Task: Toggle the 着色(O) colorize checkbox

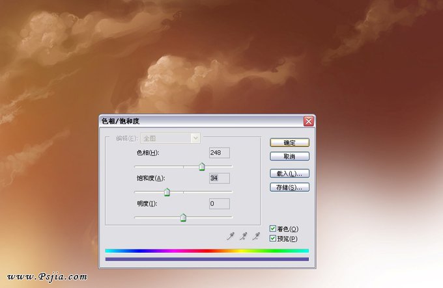Action: (272, 229)
